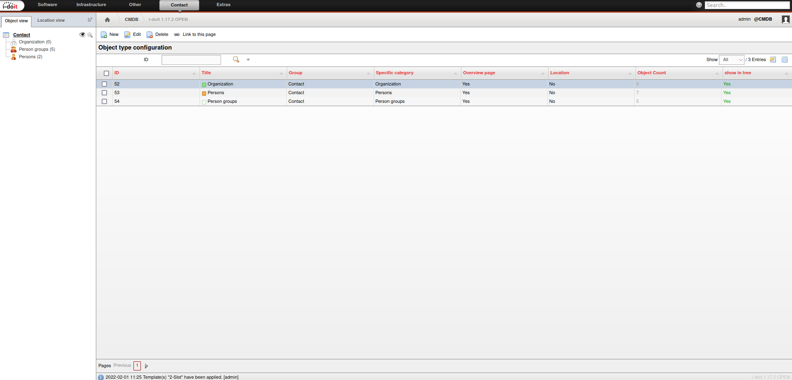This screenshot has width=792, height=380.
Task: Tick the select-all checkbox in table header
Action: tap(106, 73)
